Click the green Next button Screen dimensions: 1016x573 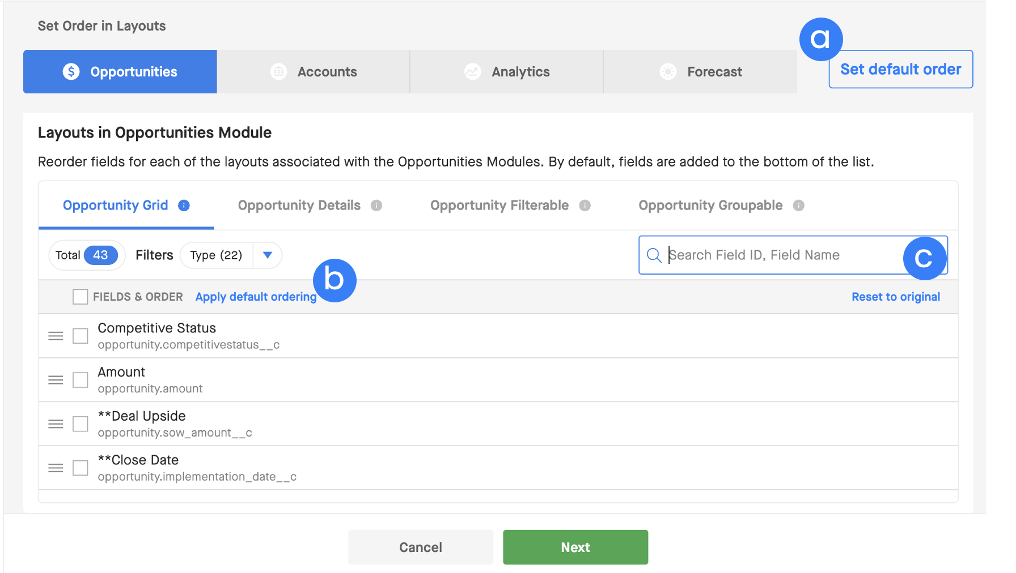click(x=575, y=547)
